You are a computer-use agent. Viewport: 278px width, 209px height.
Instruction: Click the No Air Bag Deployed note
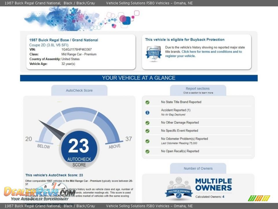(x=173, y=115)
